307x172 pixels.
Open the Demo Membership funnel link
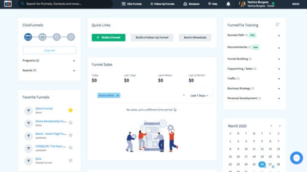point(51,121)
